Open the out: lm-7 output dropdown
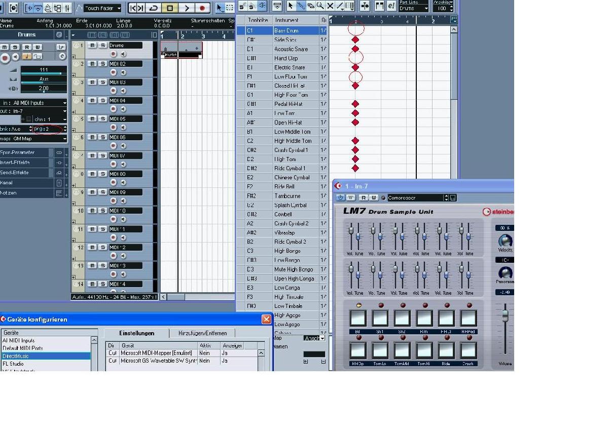 point(33,111)
